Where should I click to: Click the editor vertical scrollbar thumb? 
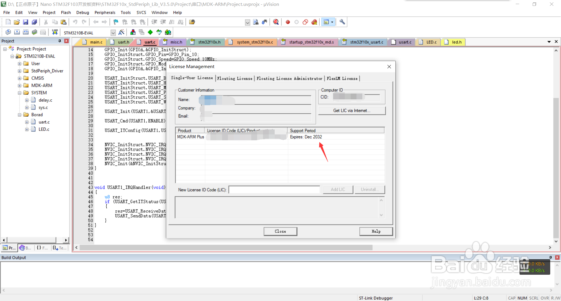556,168
